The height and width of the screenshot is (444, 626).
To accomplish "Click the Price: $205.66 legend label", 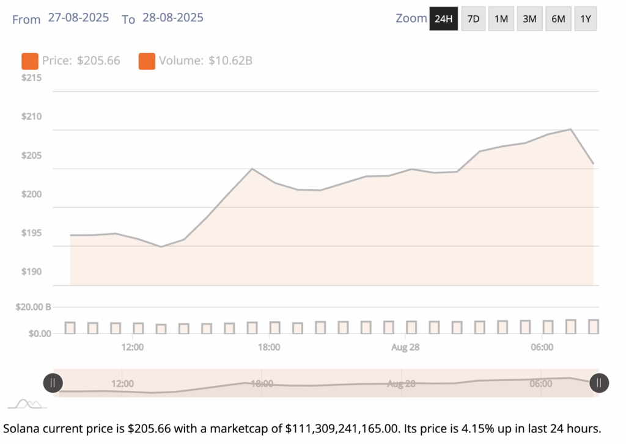I will point(81,61).
